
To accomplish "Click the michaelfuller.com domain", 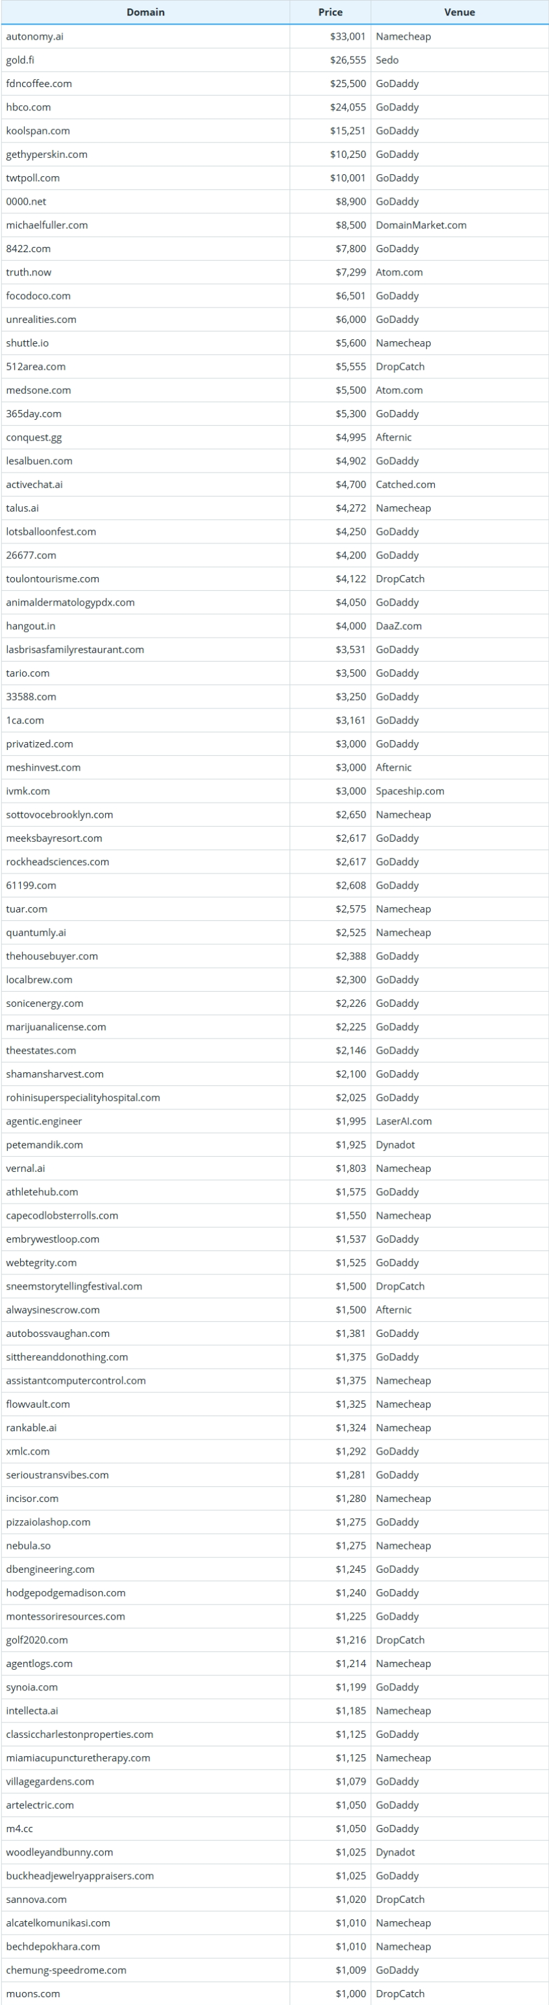I will coord(47,225).
